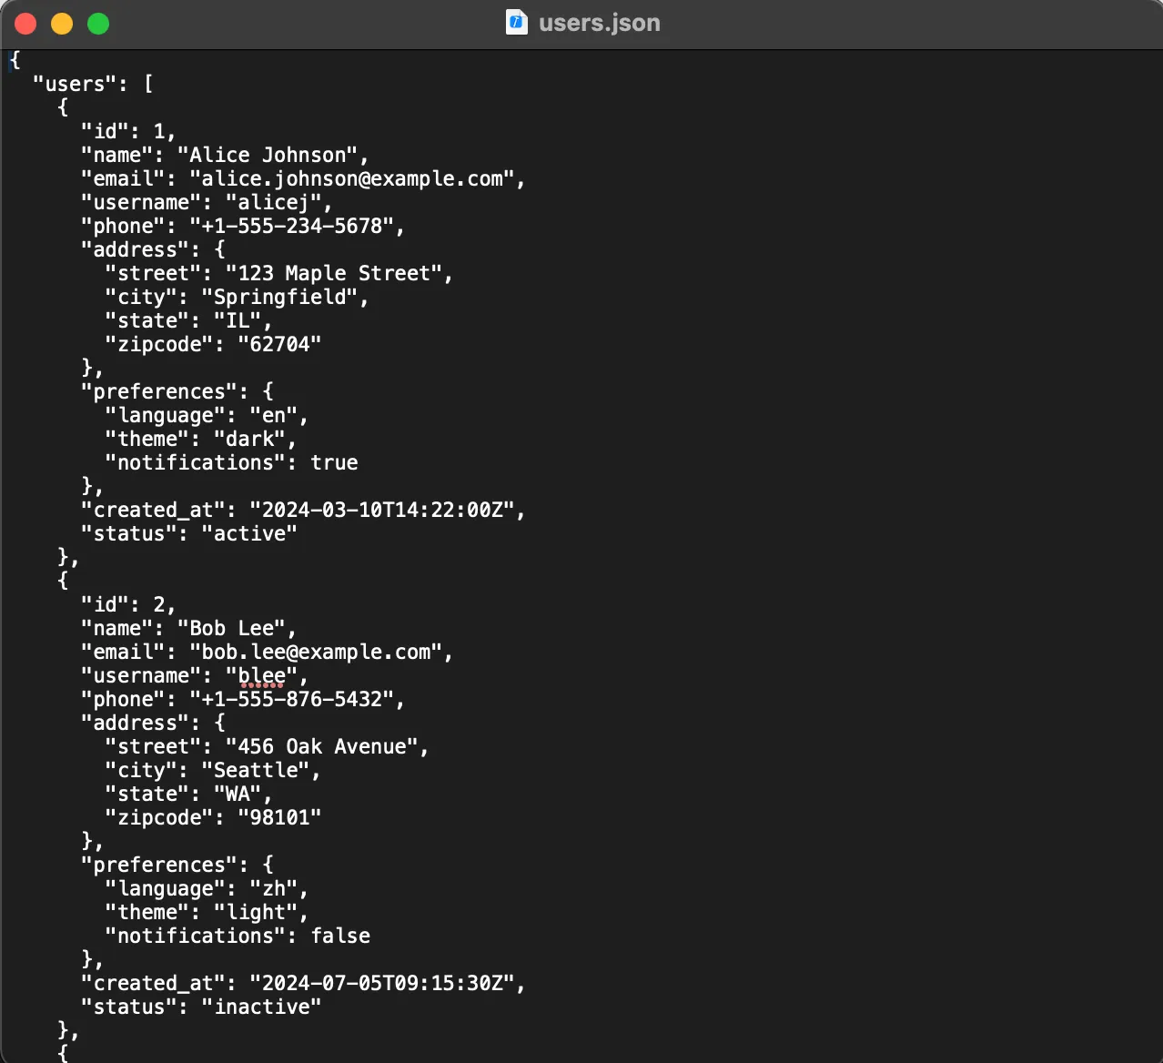Close the users.json window with red button
Image resolution: width=1163 pixels, height=1063 pixels.
tap(25, 24)
